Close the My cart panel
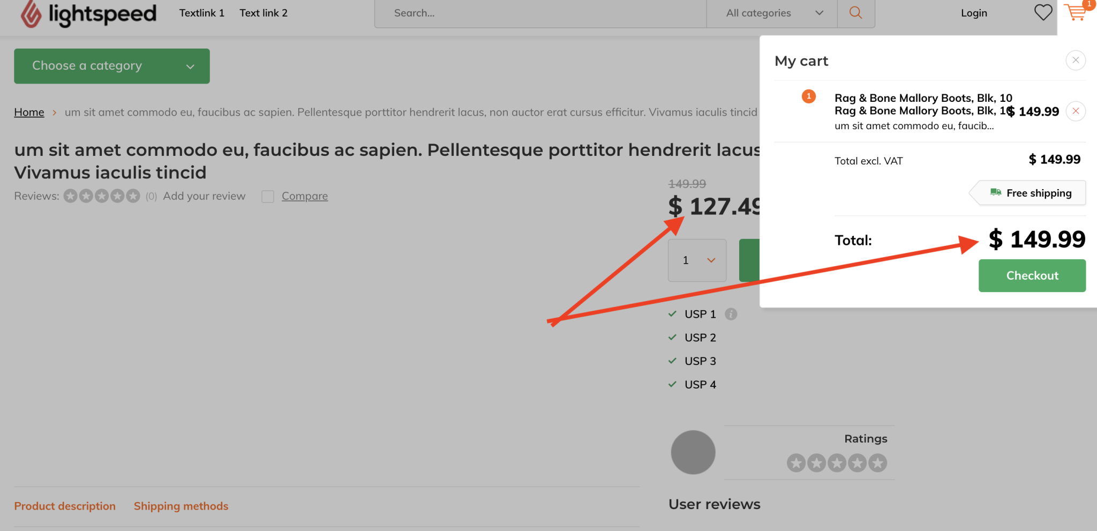Screen dimensions: 1097x531 pos(1076,60)
